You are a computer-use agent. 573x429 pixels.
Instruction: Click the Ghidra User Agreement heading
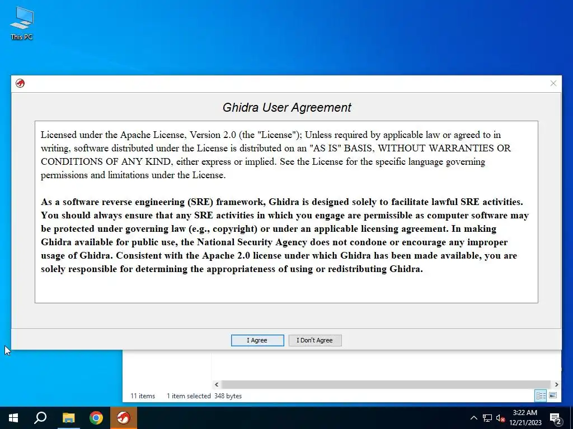tap(287, 107)
